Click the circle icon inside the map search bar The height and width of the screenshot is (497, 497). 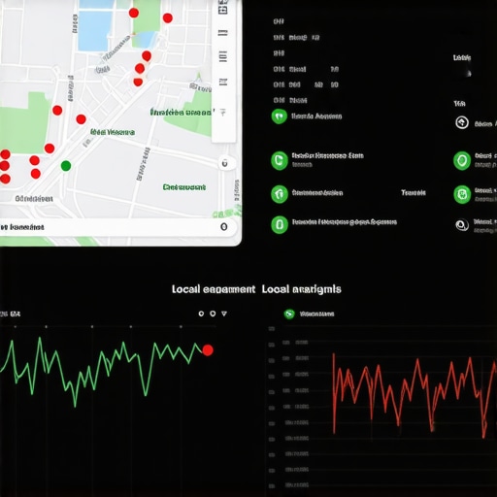pyautogui.click(x=223, y=227)
